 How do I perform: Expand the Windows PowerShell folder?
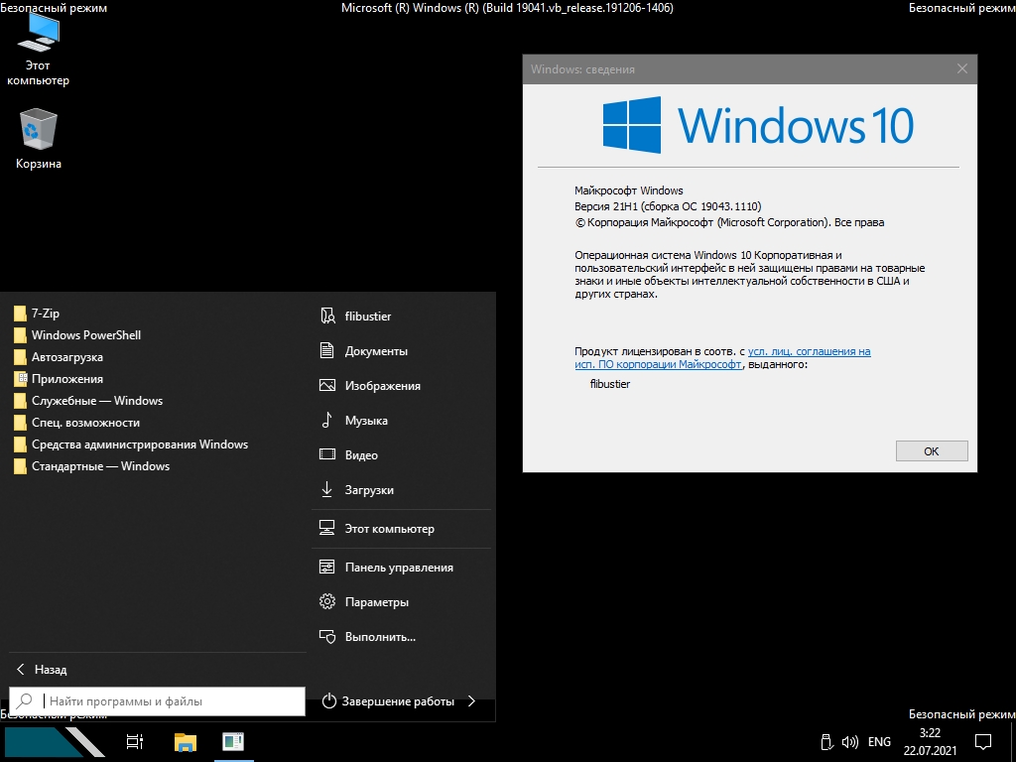[85, 335]
